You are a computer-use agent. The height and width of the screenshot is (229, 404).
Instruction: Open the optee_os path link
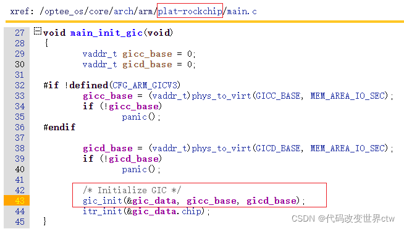[64, 12]
